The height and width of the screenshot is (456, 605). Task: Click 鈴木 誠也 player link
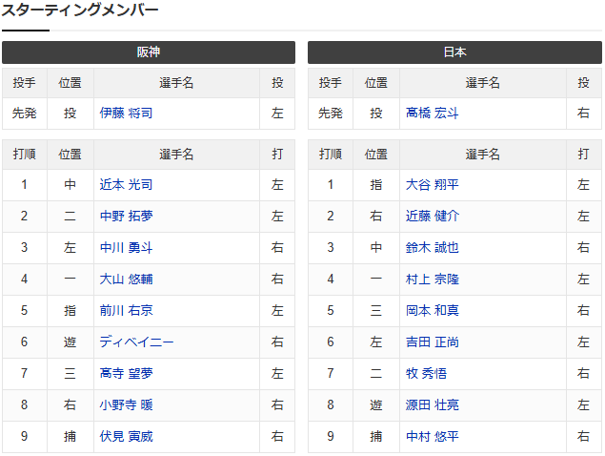(x=432, y=248)
